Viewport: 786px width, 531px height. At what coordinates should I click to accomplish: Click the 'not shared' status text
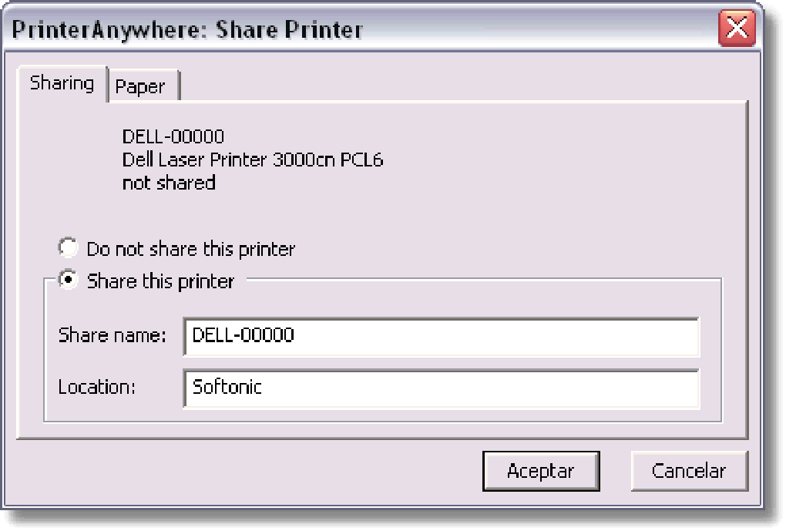click(x=169, y=183)
